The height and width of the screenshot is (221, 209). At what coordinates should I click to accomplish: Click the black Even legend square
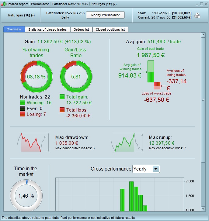tap(23, 108)
